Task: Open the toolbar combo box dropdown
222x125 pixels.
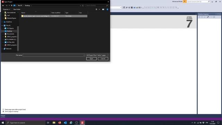Action: (x=121, y=8)
